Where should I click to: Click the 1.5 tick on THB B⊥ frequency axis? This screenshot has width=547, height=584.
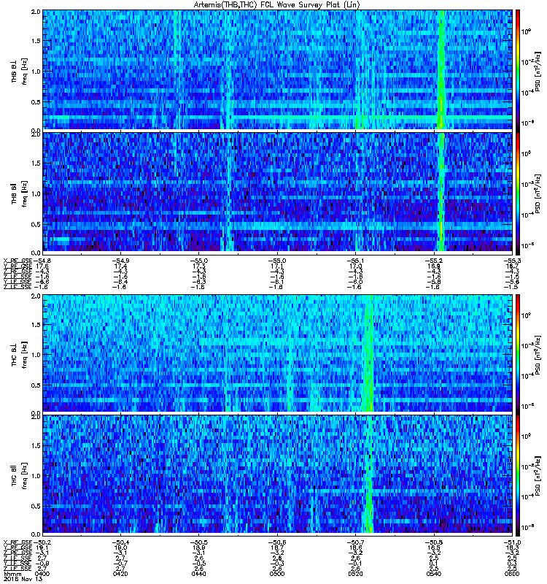(x=36, y=41)
